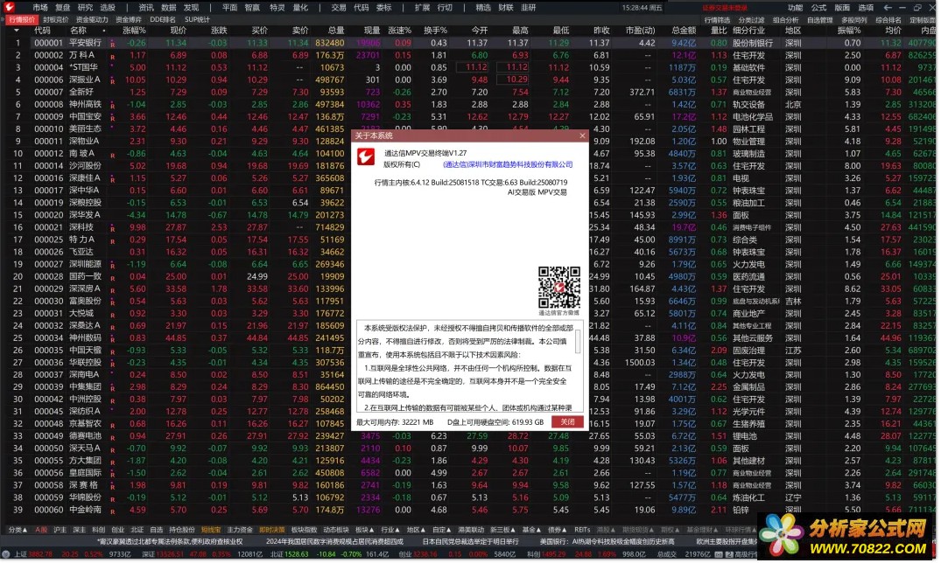Select the 平安银行 stock row
Image resolution: width=941 pixels, height=563 pixels.
pos(471,43)
